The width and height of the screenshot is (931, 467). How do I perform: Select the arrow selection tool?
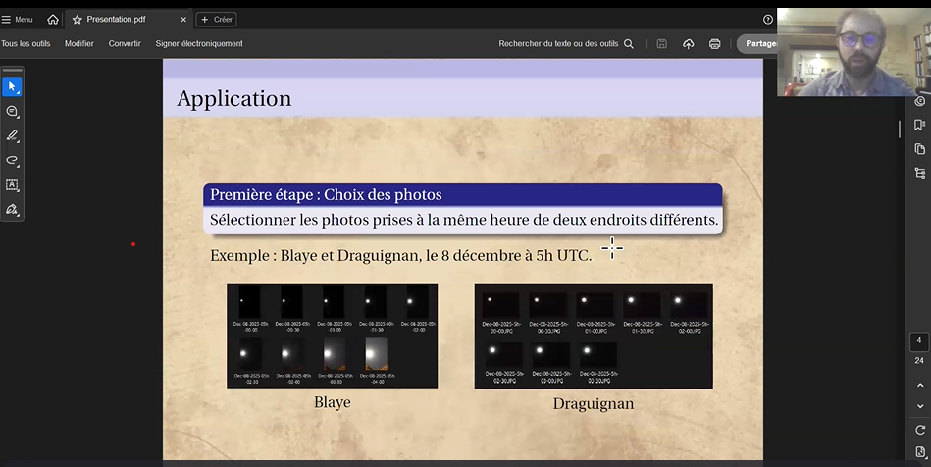[12, 86]
